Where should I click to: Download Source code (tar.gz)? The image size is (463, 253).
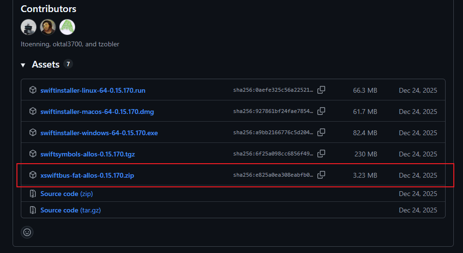point(71,211)
